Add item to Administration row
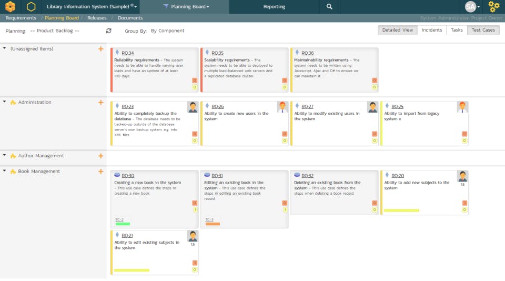The height and width of the screenshot is (281, 505). coord(101,103)
